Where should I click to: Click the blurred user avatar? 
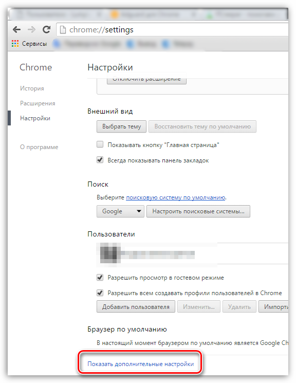110,253
